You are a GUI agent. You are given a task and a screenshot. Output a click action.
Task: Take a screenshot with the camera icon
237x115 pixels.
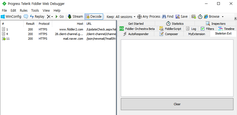(x=194, y=17)
